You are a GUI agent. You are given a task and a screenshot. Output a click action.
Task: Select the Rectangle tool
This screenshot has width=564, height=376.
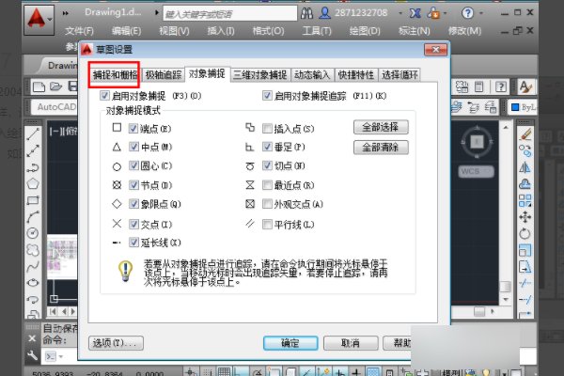[x=33, y=200]
